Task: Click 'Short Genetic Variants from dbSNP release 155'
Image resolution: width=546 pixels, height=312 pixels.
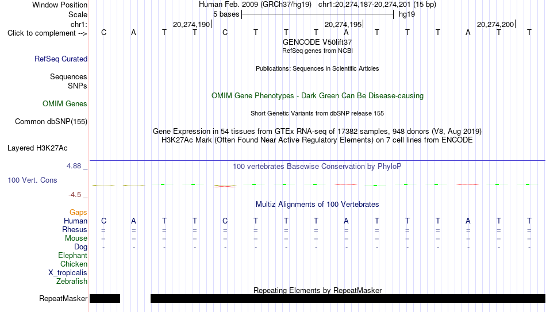Action: pyautogui.click(x=317, y=114)
